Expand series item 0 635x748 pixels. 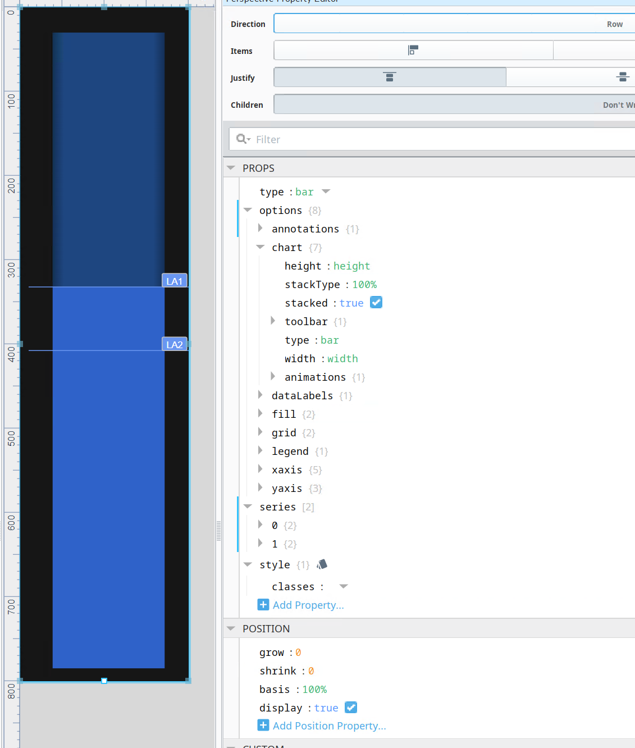[x=260, y=524]
